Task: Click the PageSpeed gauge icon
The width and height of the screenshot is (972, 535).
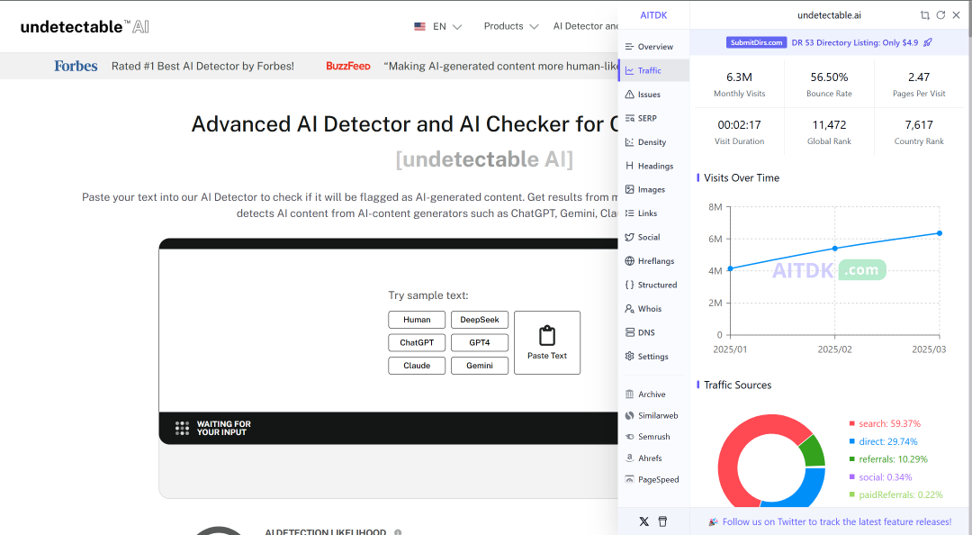Action: tap(630, 479)
